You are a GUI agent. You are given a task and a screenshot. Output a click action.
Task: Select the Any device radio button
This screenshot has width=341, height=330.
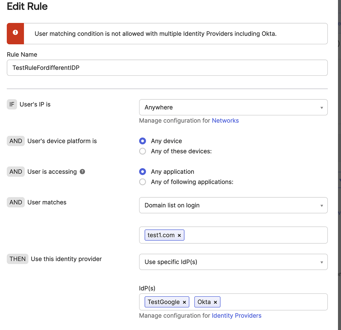(x=143, y=141)
